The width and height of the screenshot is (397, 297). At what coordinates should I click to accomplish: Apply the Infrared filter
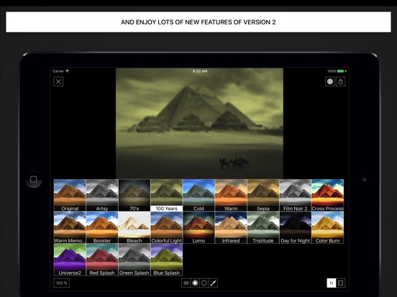point(231,227)
